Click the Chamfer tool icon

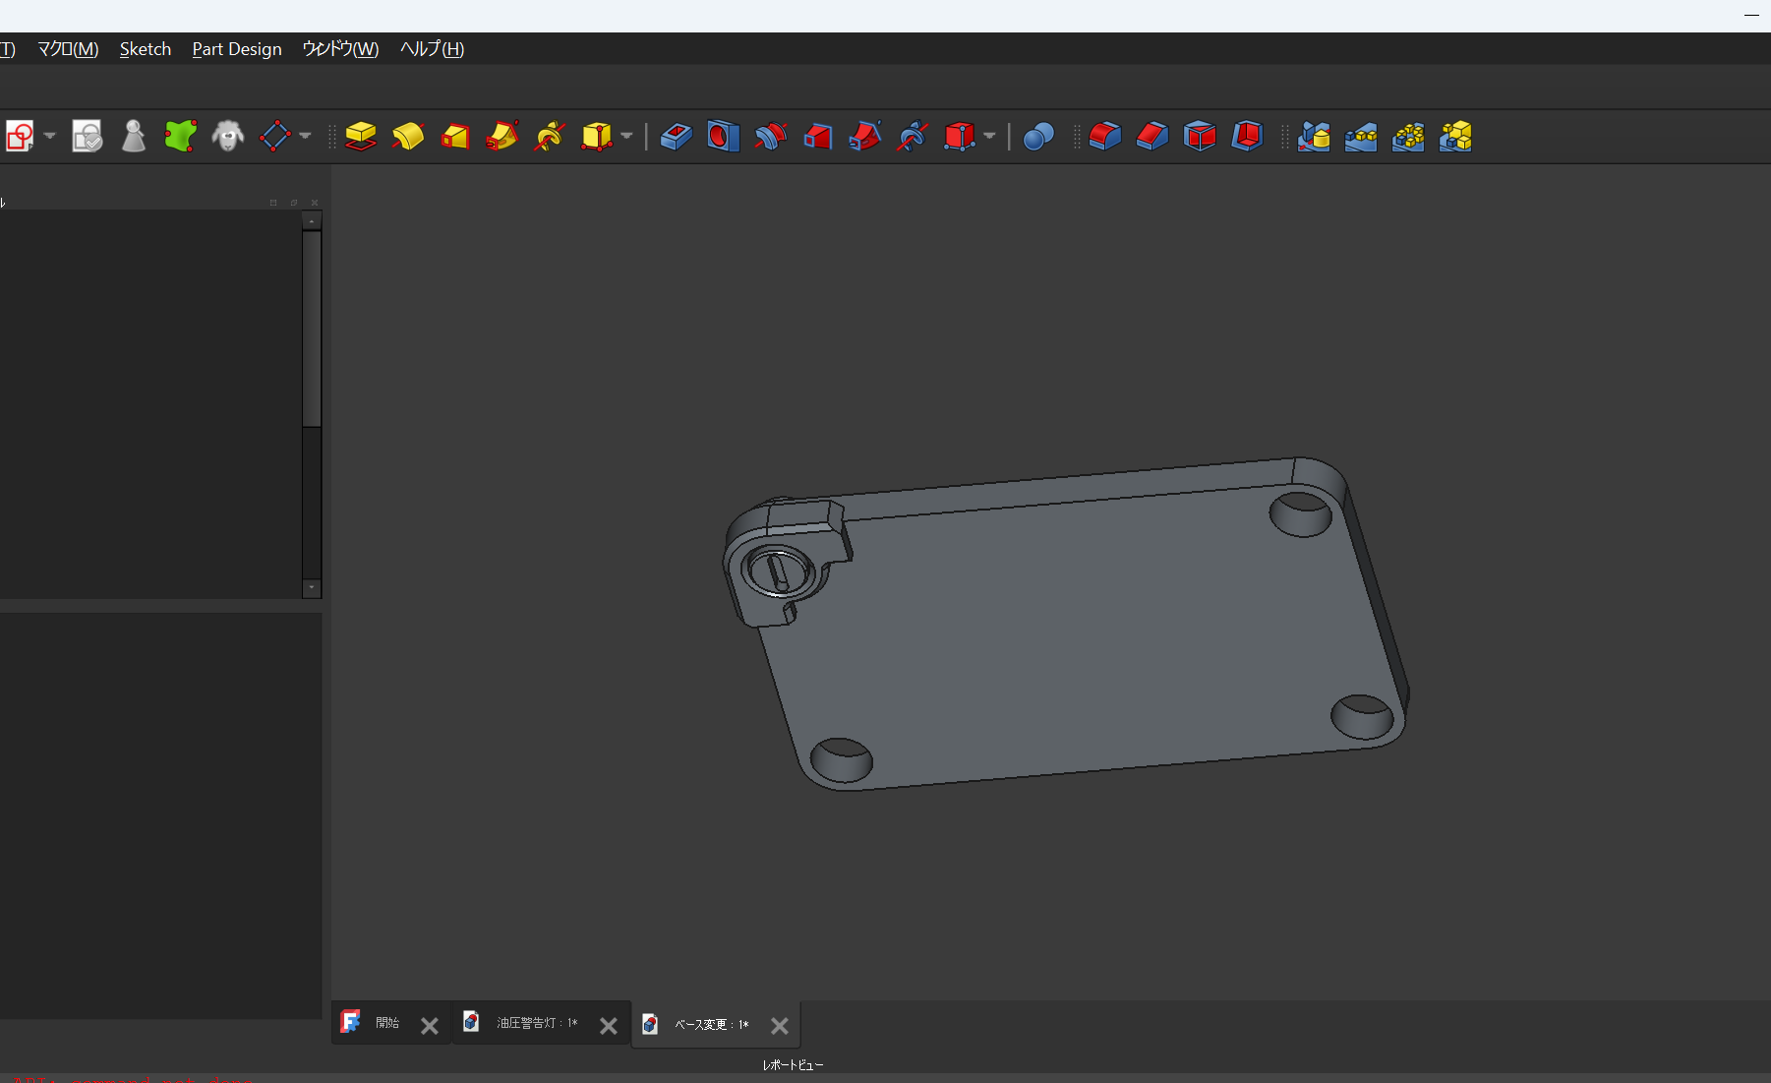pyautogui.click(x=1152, y=136)
